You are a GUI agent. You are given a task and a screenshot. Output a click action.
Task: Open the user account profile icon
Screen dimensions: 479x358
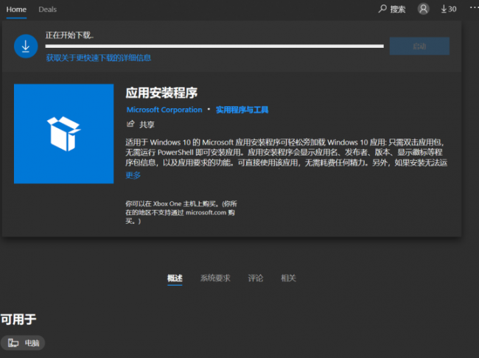point(424,9)
